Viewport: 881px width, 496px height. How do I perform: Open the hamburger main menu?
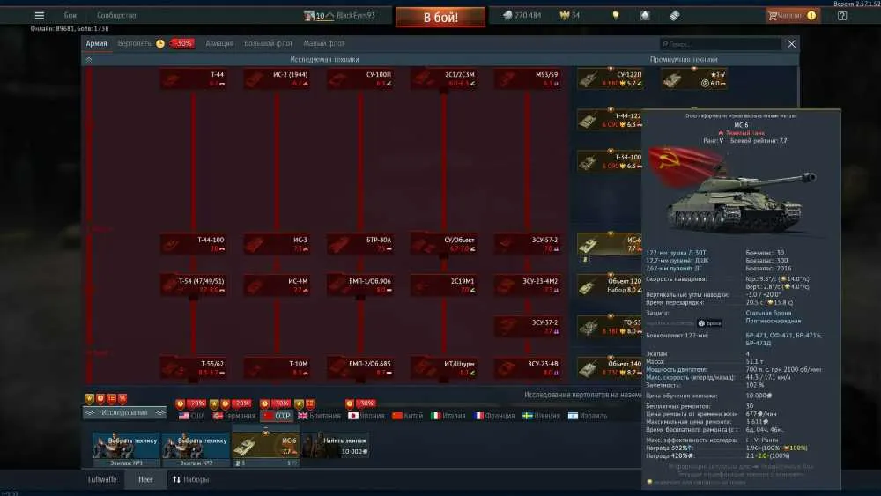pyautogui.click(x=40, y=16)
